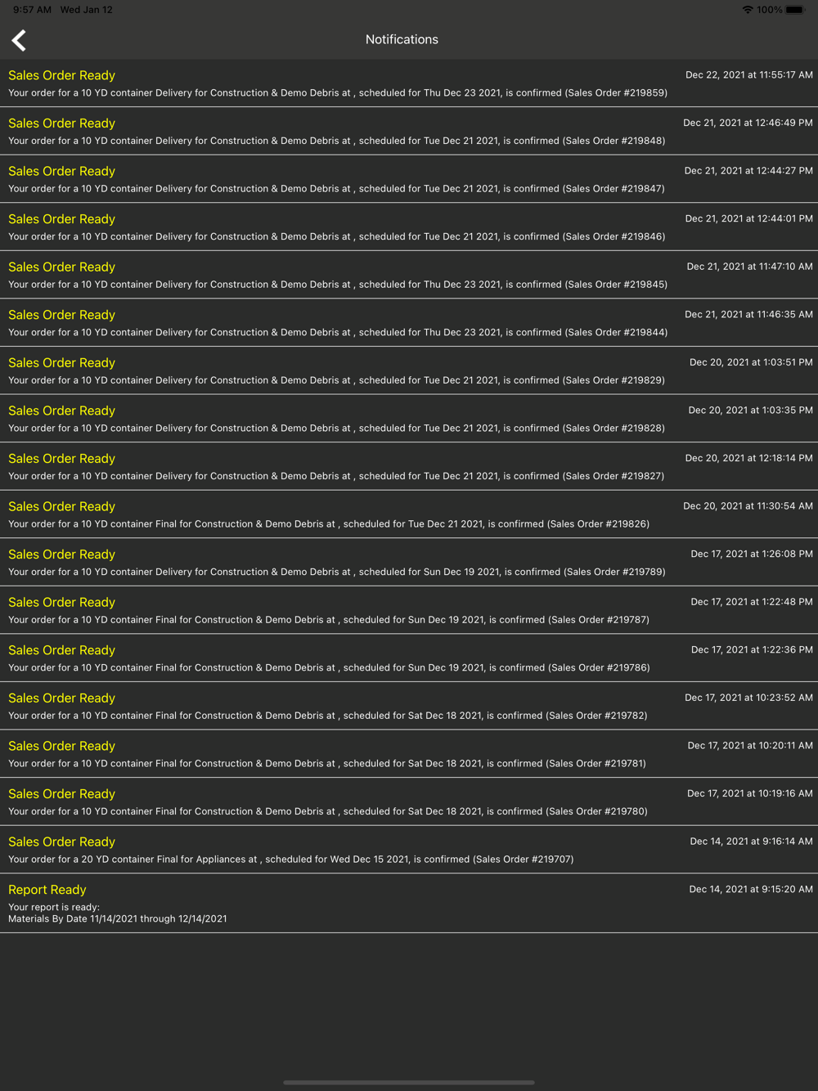The width and height of the screenshot is (818, 1091).
Task: Open Sales Order #219846 notification
Action: point(409,227)
